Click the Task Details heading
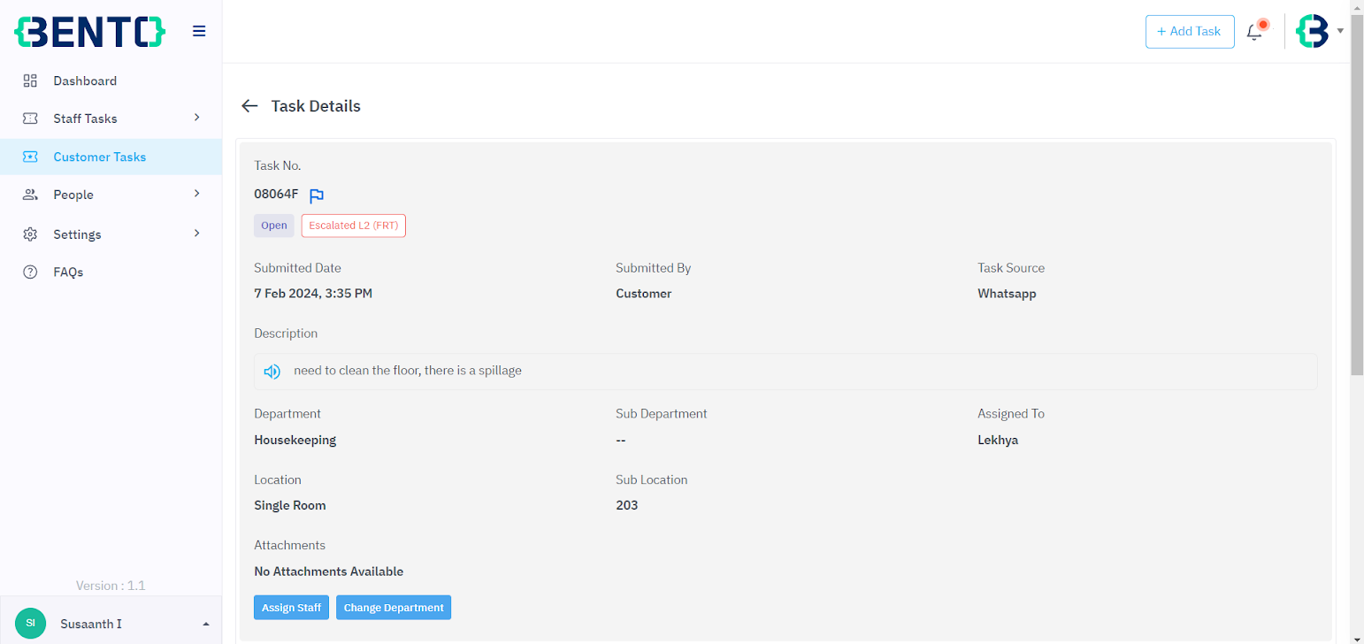1364x644 pixels. click(x=316, y=106)
